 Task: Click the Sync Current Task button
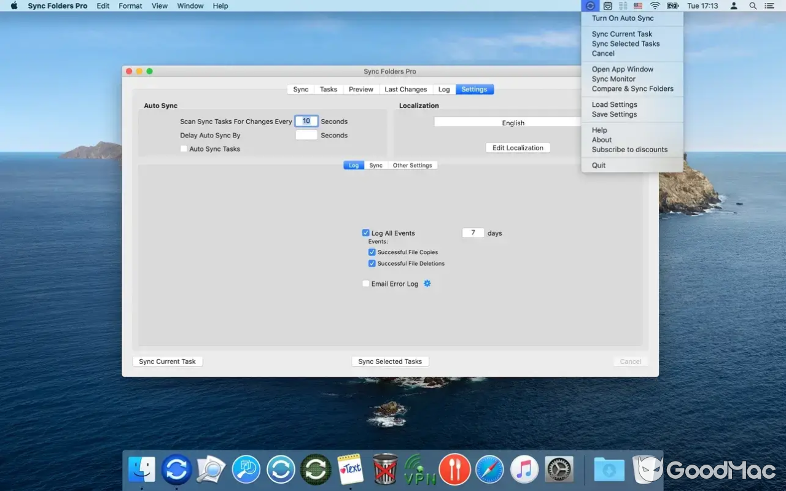click(x=167, y=361)
